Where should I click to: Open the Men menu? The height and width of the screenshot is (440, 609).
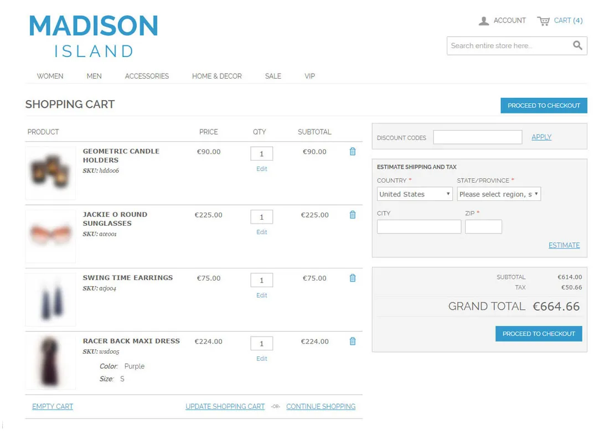pos(94,76)
